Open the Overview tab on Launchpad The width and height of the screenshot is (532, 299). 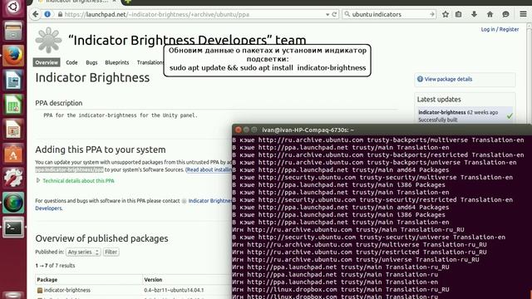pyautogui.click(x=47, y=62)
